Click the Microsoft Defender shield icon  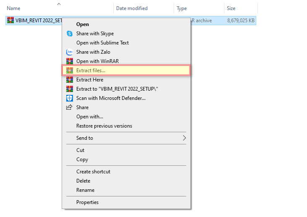point(70,98)
